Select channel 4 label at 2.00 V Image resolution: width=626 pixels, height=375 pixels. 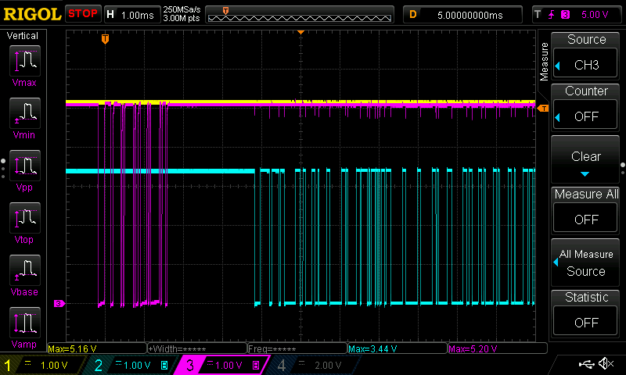[x=314, y=365]
